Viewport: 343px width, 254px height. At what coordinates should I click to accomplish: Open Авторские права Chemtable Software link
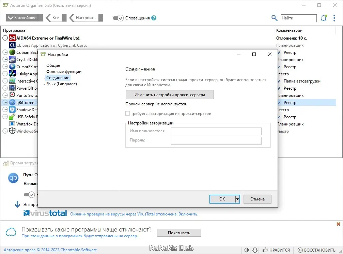tap(50, 250)
